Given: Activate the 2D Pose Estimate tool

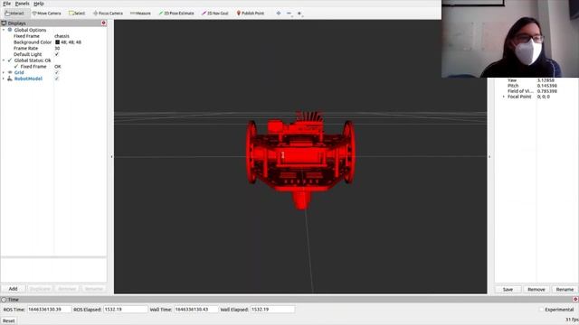Looking at the screenshot, I should point(176,14).
